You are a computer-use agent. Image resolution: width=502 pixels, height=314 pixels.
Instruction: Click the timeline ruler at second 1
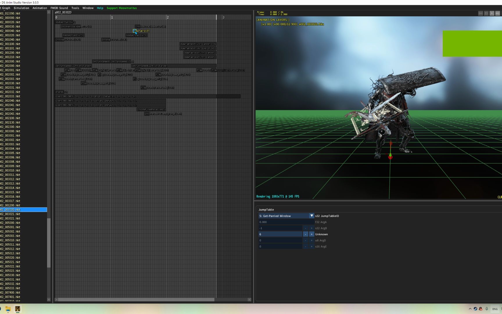112,17
